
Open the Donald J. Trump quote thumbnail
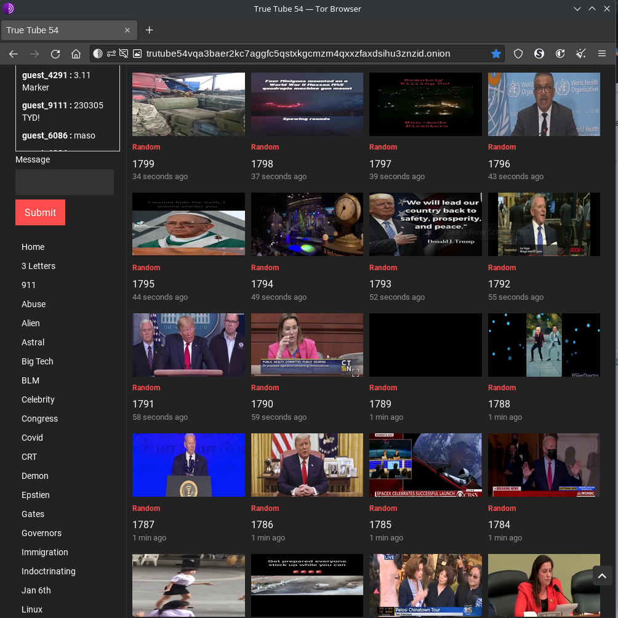pos(425,224)
